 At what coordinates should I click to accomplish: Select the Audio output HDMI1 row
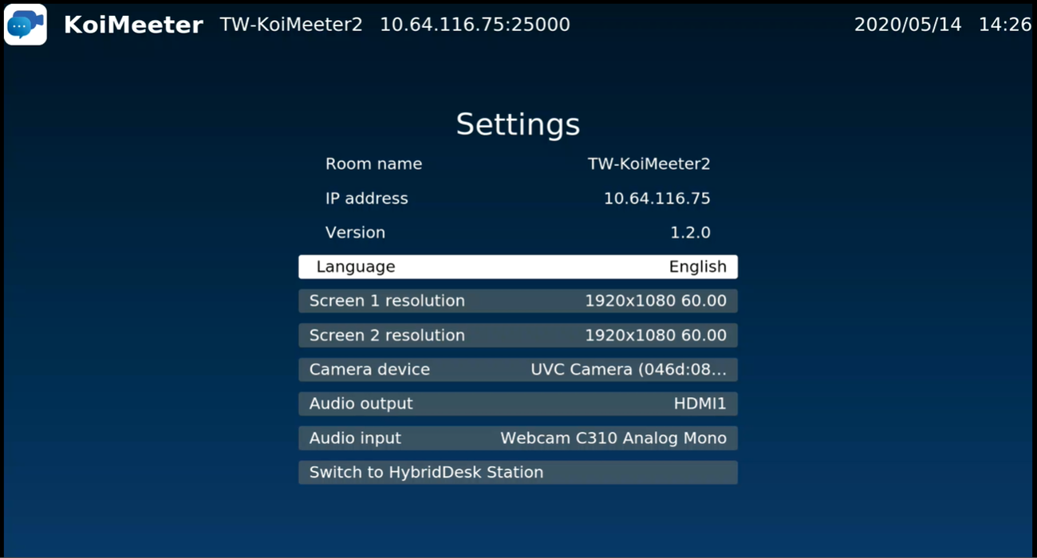(x=518, y=404)
